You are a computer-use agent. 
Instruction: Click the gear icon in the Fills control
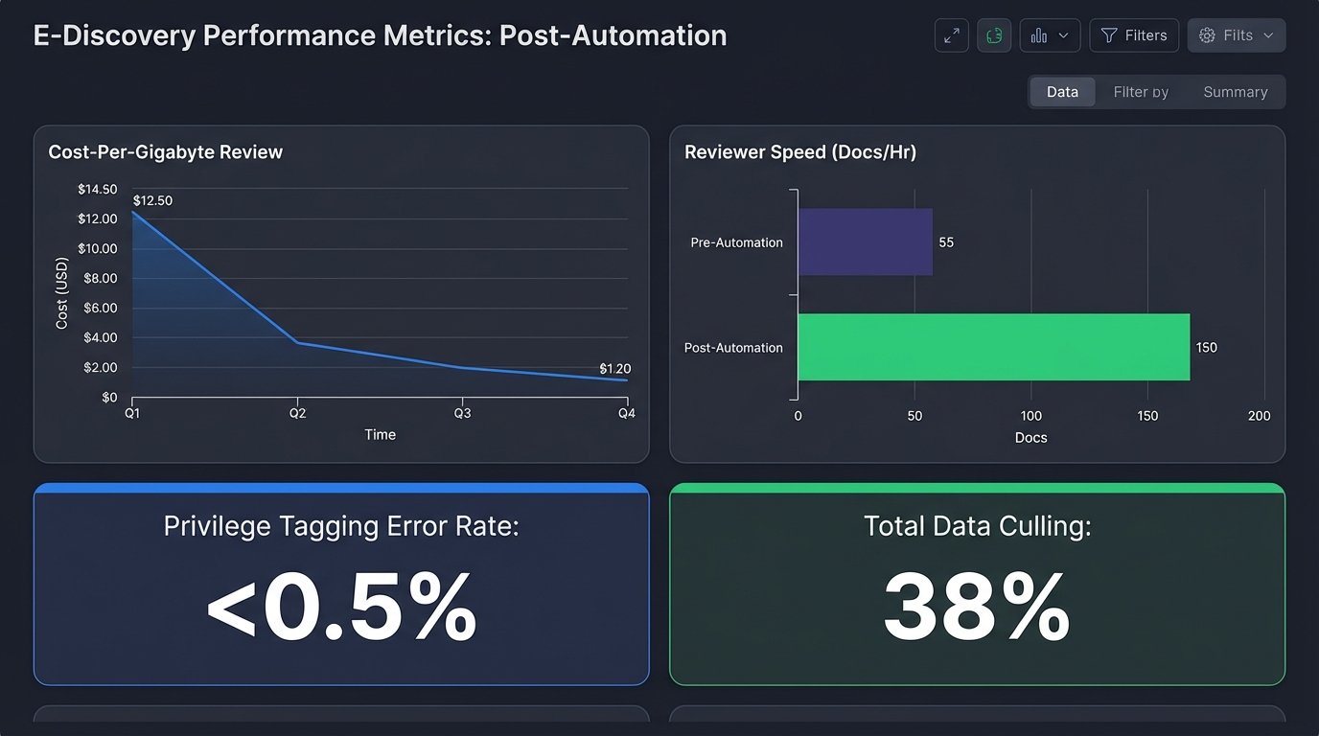coord(1207,34)
